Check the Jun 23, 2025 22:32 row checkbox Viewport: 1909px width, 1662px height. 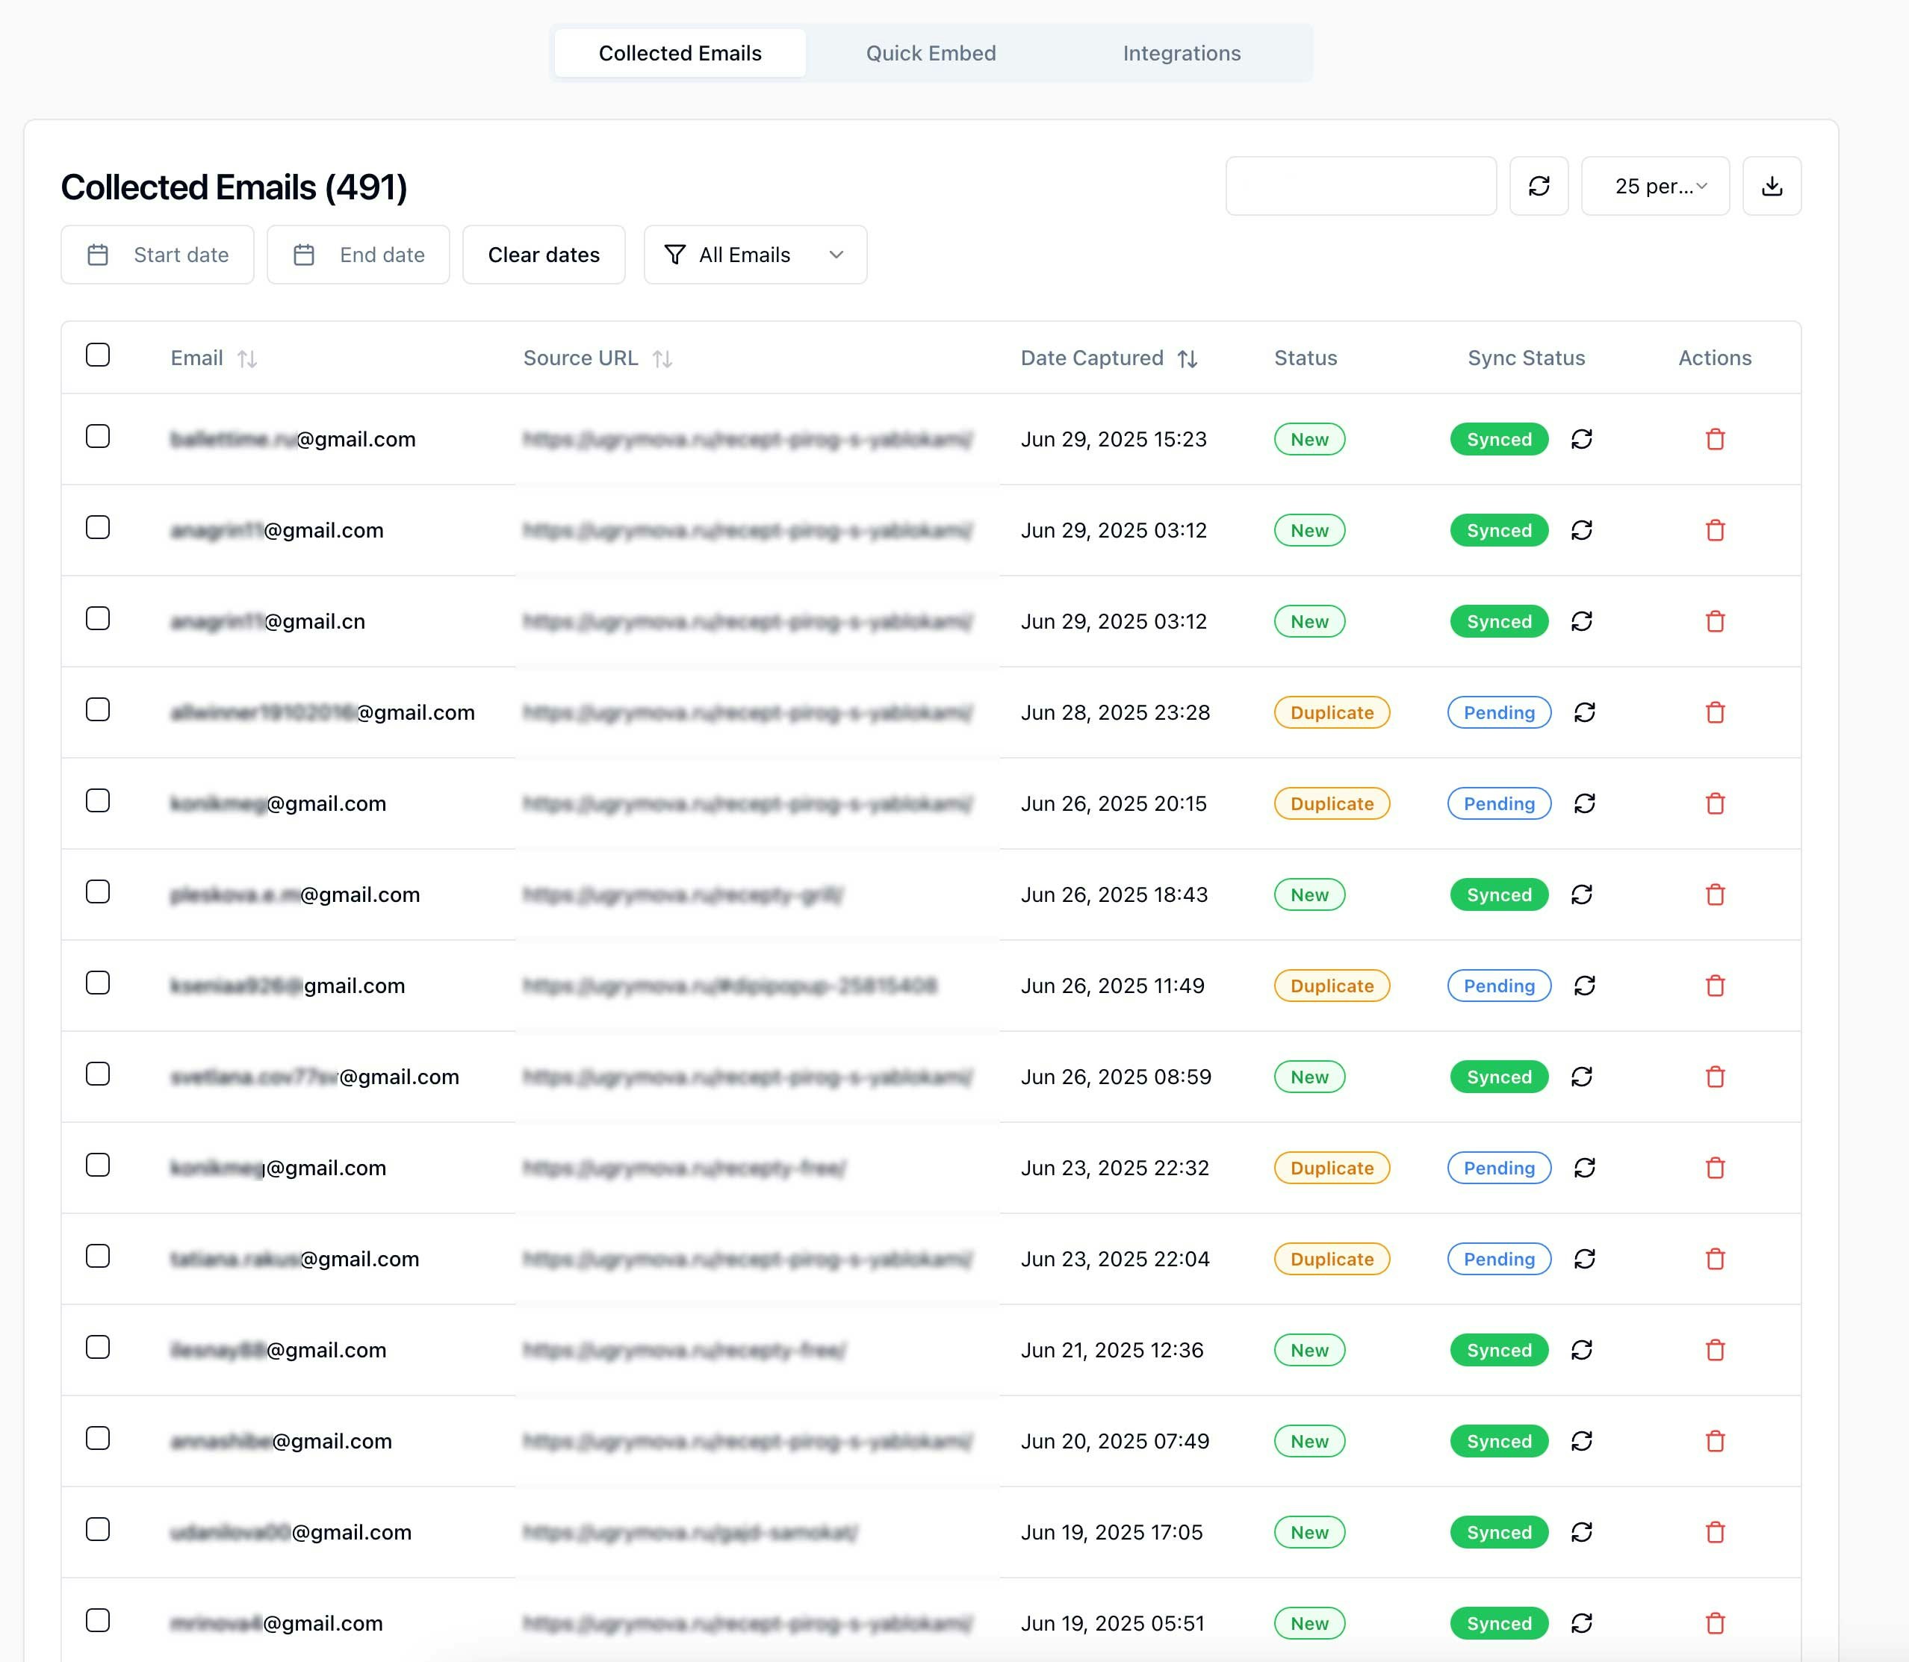point(97,1165)
